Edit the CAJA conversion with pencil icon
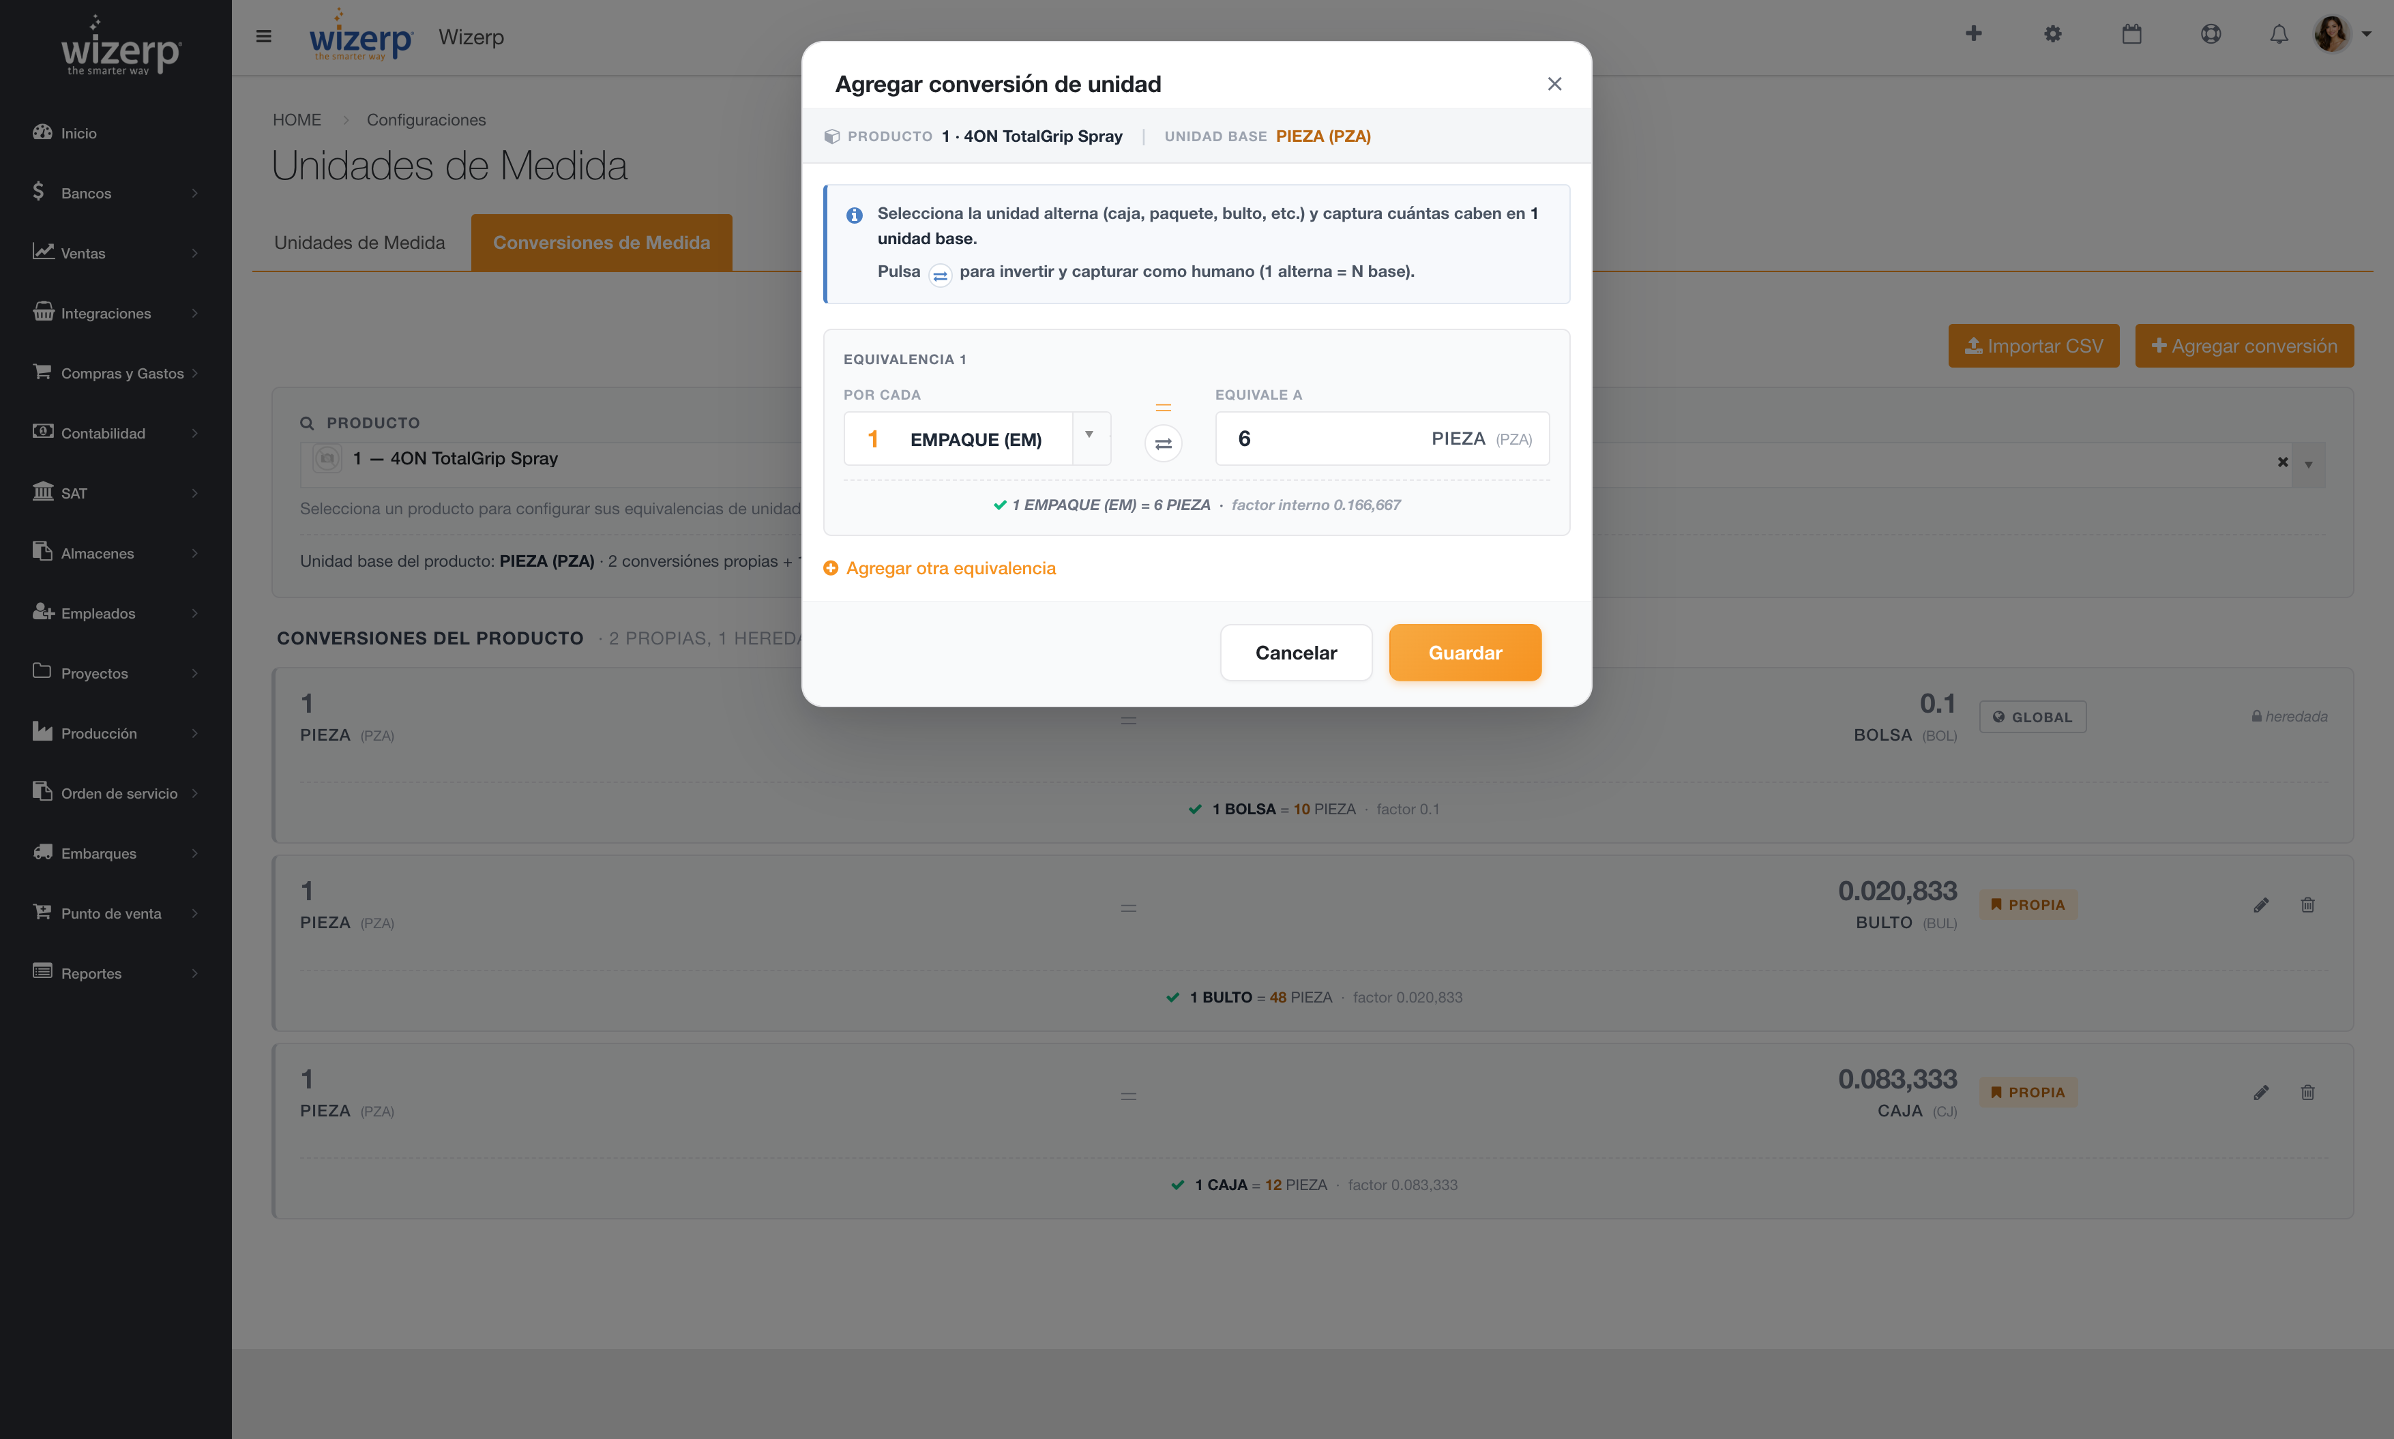This screenshot has width=2394, height=1439. coord(2260,1093)
